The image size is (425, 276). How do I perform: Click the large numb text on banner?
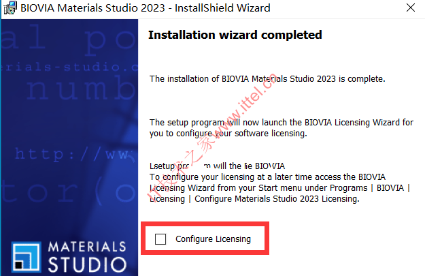click(82, 89)
